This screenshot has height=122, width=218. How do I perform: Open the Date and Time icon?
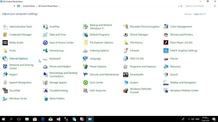click(45, 35)
